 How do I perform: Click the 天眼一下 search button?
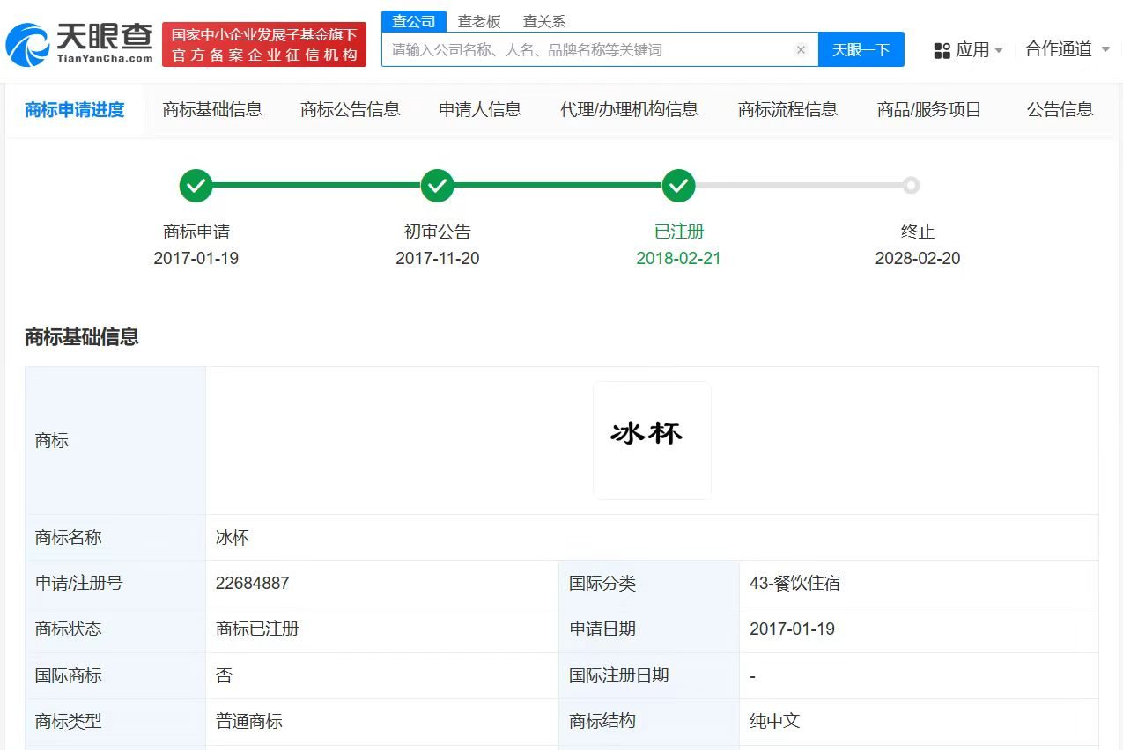861,49
